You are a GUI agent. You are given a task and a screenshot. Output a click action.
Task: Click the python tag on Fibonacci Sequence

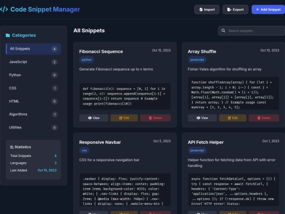pos(87,60)
